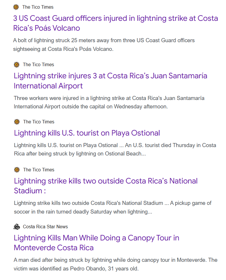Click "The Tico Times" source name above Ostional headline
This screenshot has width=226, height=280.
(x=39, y=122)
